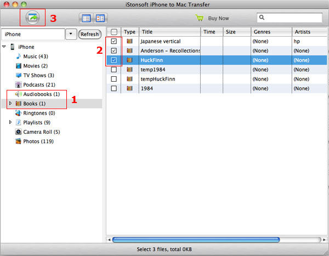Click the export to Mac toolbar icon

click(x=32, y=18)
